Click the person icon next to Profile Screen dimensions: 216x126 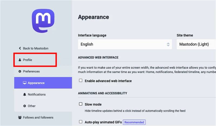coord(20,60)
